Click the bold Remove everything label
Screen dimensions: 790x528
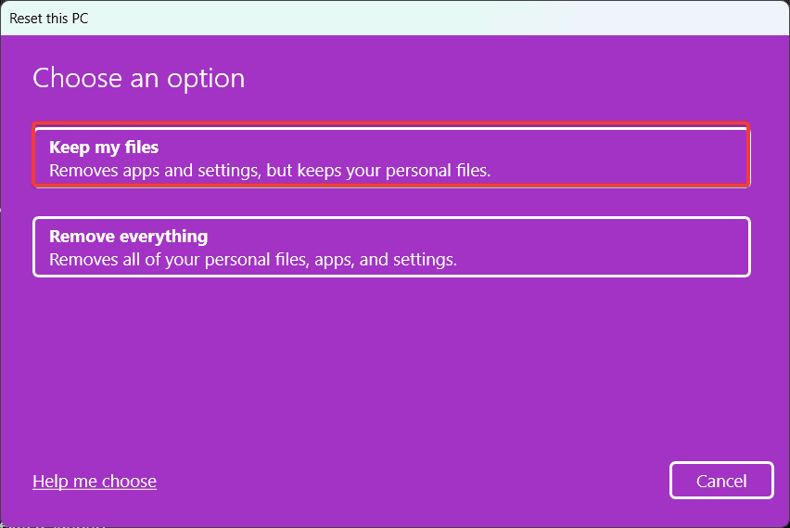click(128, 236)
